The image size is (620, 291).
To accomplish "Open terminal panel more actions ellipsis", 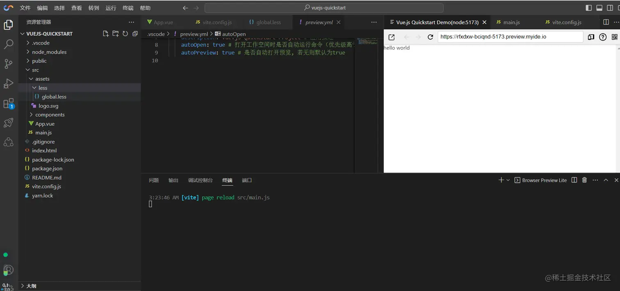I will (x=595, y=180).
